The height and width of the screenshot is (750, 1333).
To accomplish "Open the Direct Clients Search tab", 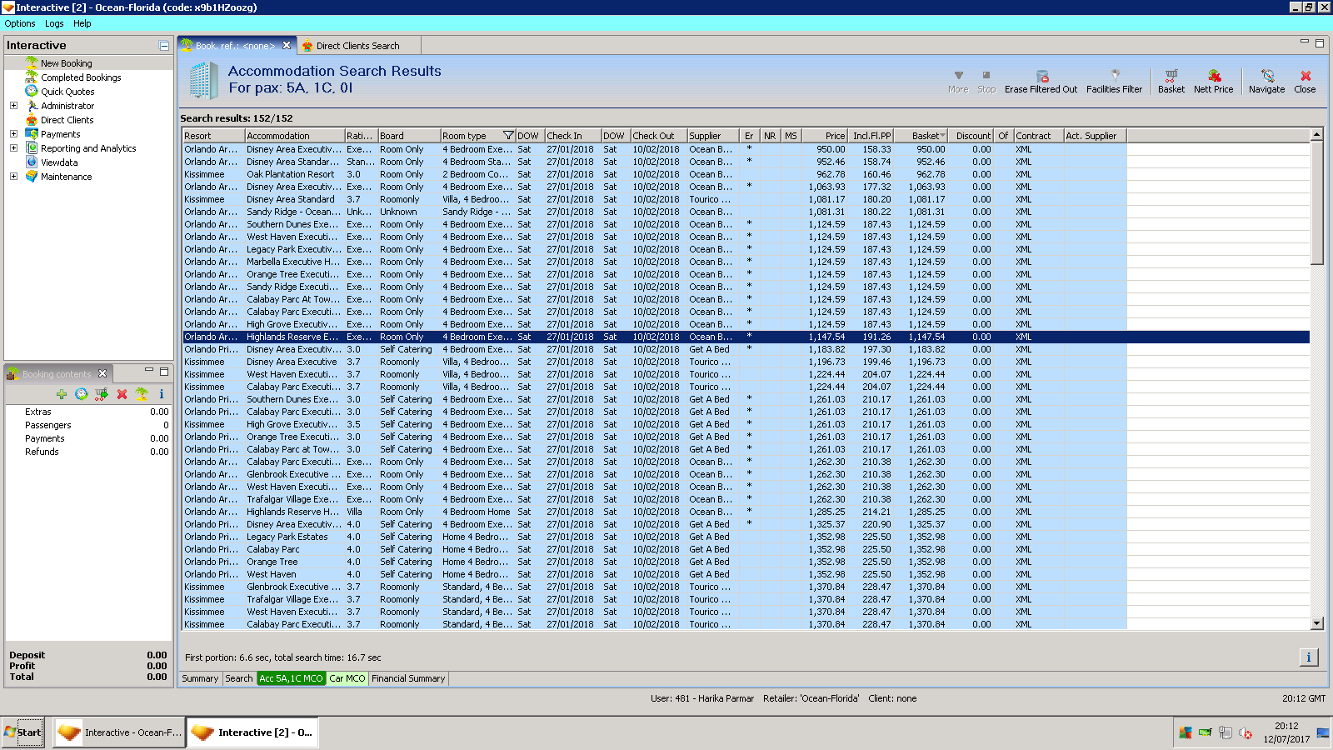I will 357,46.
